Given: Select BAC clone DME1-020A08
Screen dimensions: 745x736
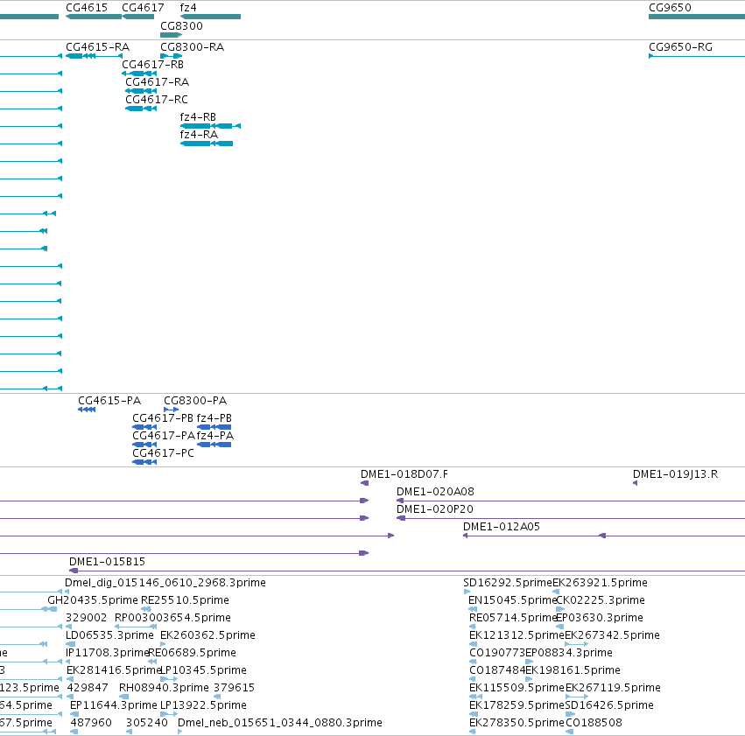Looking at the screenshot, I should (x=435, y=492).
